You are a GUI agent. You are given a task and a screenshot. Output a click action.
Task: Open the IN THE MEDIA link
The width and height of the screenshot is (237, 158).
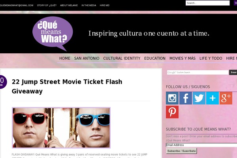89,5
